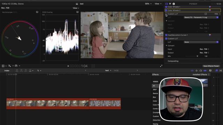Open the Retime speedometer tool
Image resolution: width=223 pixels, height=125 pixels.
point(16,66)
